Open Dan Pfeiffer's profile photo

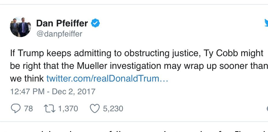(x=20, y=26)
